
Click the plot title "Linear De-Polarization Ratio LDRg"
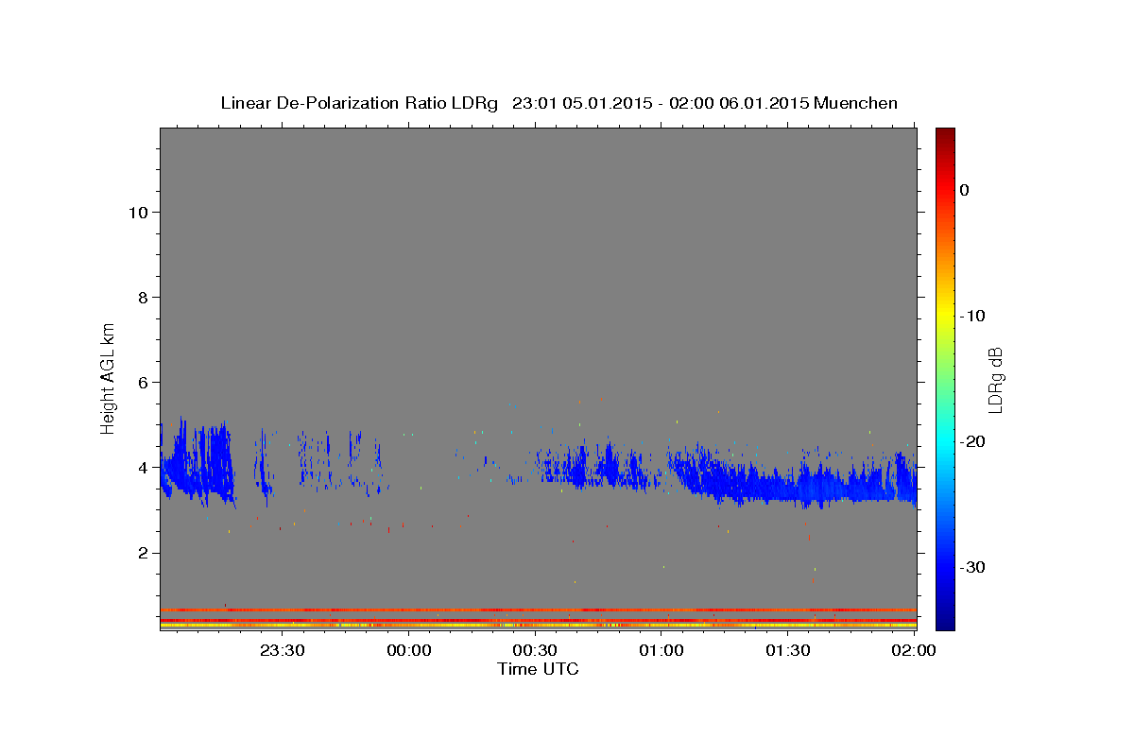click(359, 103)
